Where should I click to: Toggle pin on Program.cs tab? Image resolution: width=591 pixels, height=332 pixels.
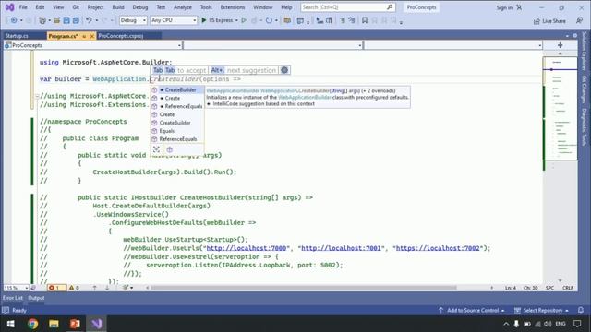pos(84,36)
